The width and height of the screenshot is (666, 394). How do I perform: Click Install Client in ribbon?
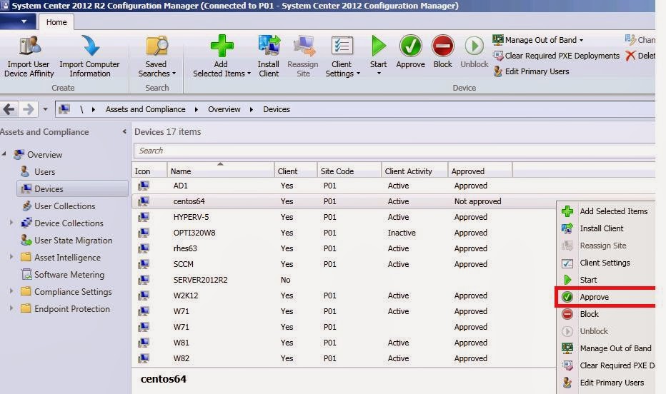[x=269, y=57]
